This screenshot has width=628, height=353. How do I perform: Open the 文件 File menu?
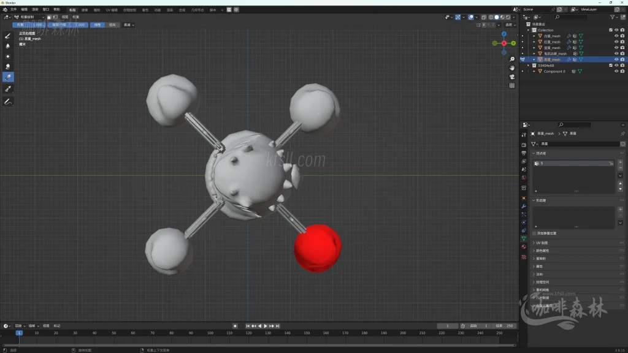[x=13, y=10]
